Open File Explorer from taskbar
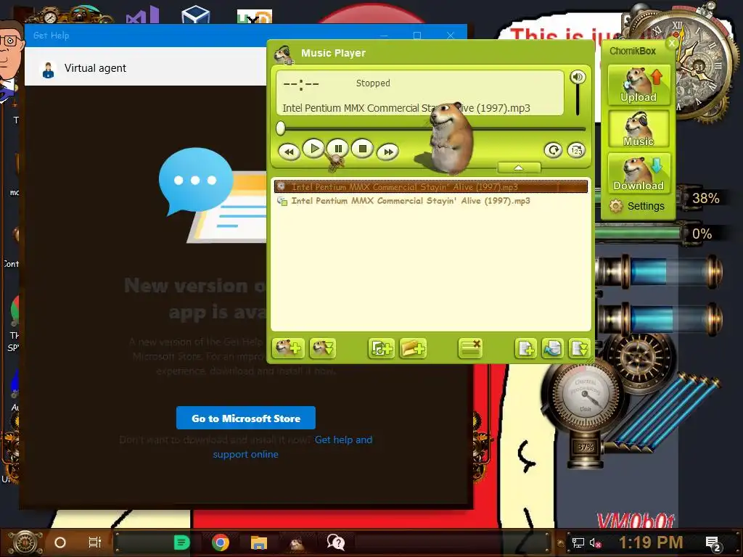 (x=259, y=542)
